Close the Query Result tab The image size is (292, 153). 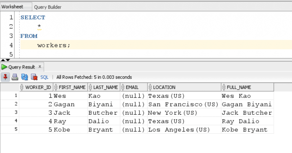click(x=40, y=67)
